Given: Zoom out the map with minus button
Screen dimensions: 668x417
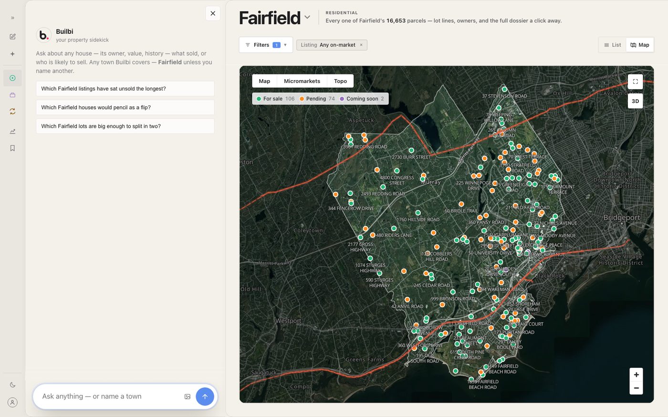Looking at the screenshot, I should coord(636,388).
